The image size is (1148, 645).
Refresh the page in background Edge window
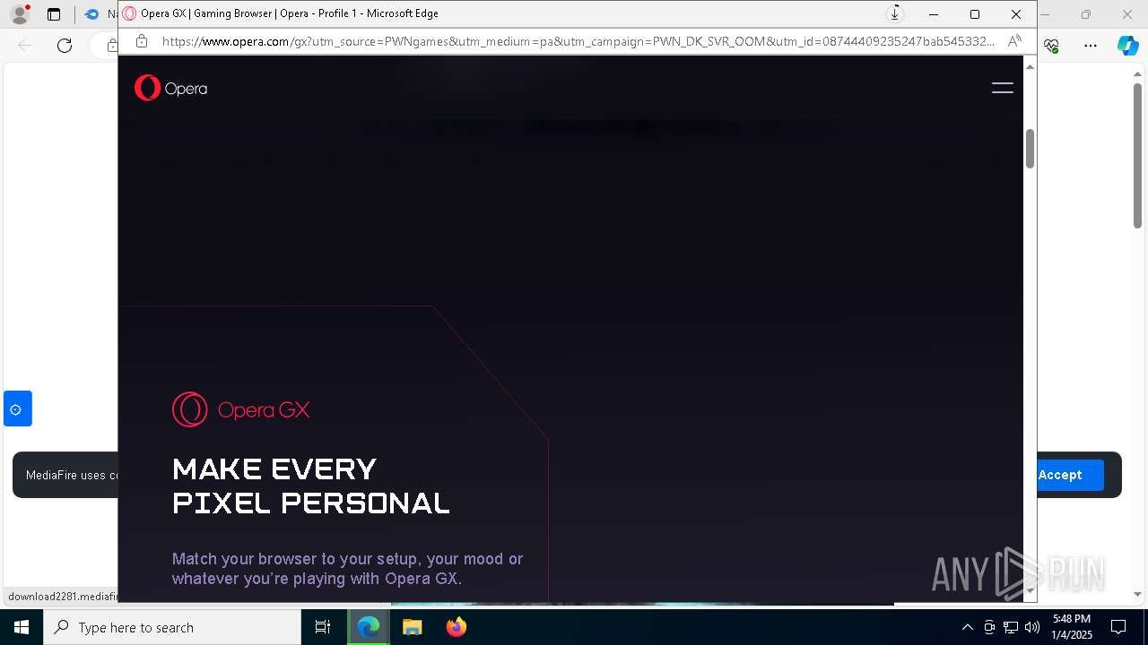65,46
